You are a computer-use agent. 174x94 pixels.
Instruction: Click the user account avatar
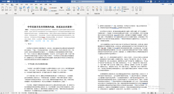pos(151,2)
